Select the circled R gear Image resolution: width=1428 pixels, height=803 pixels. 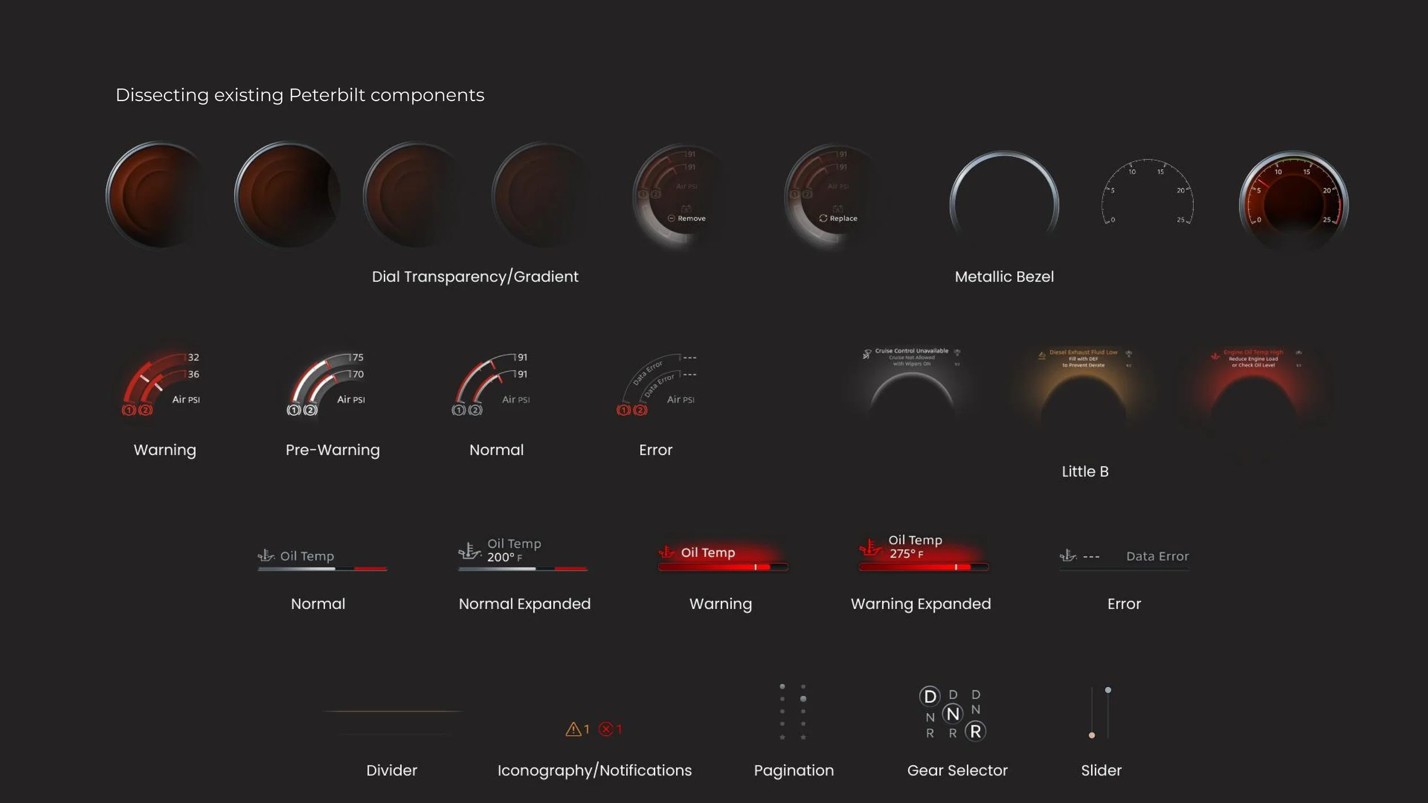point(975,732)
